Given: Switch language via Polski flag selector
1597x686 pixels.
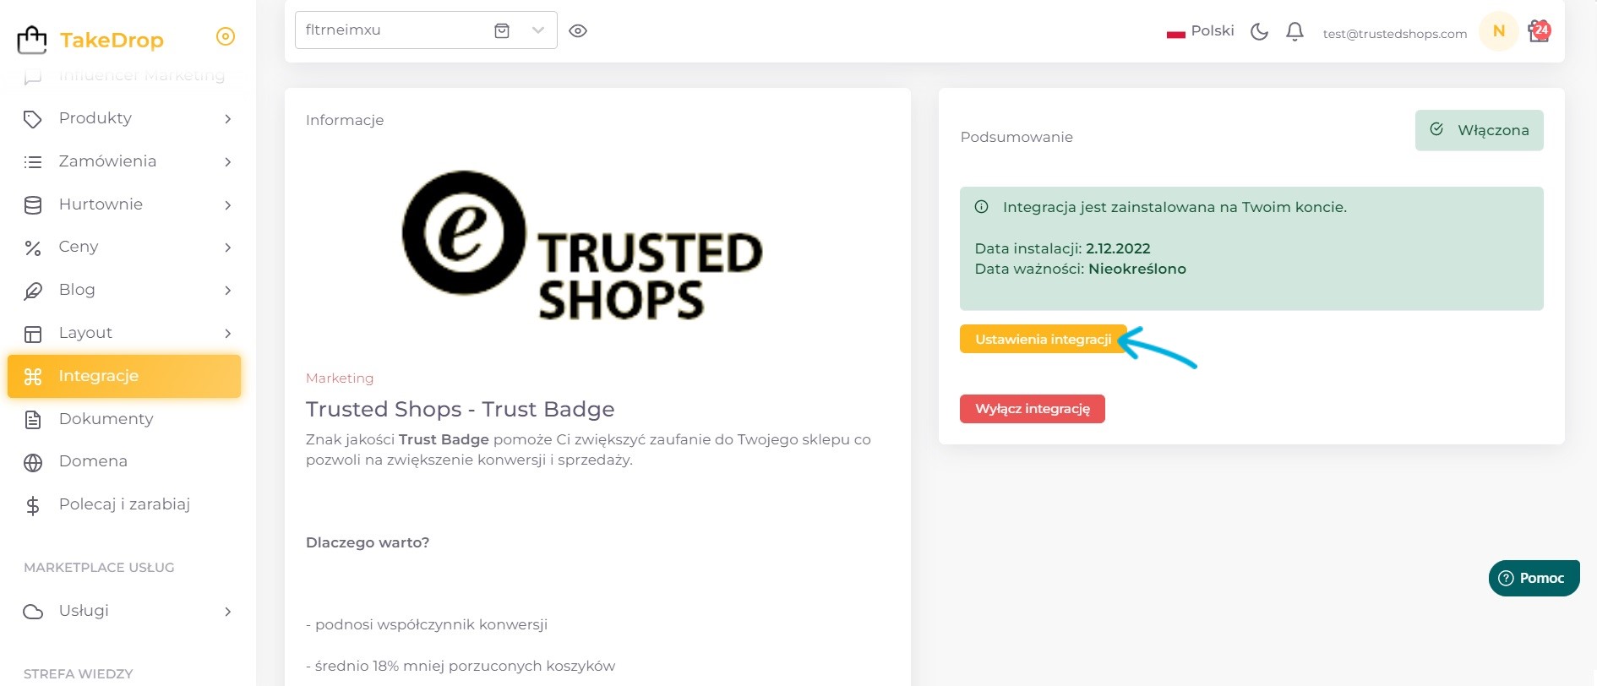Looking at the screenshot, I should 1200,31.
